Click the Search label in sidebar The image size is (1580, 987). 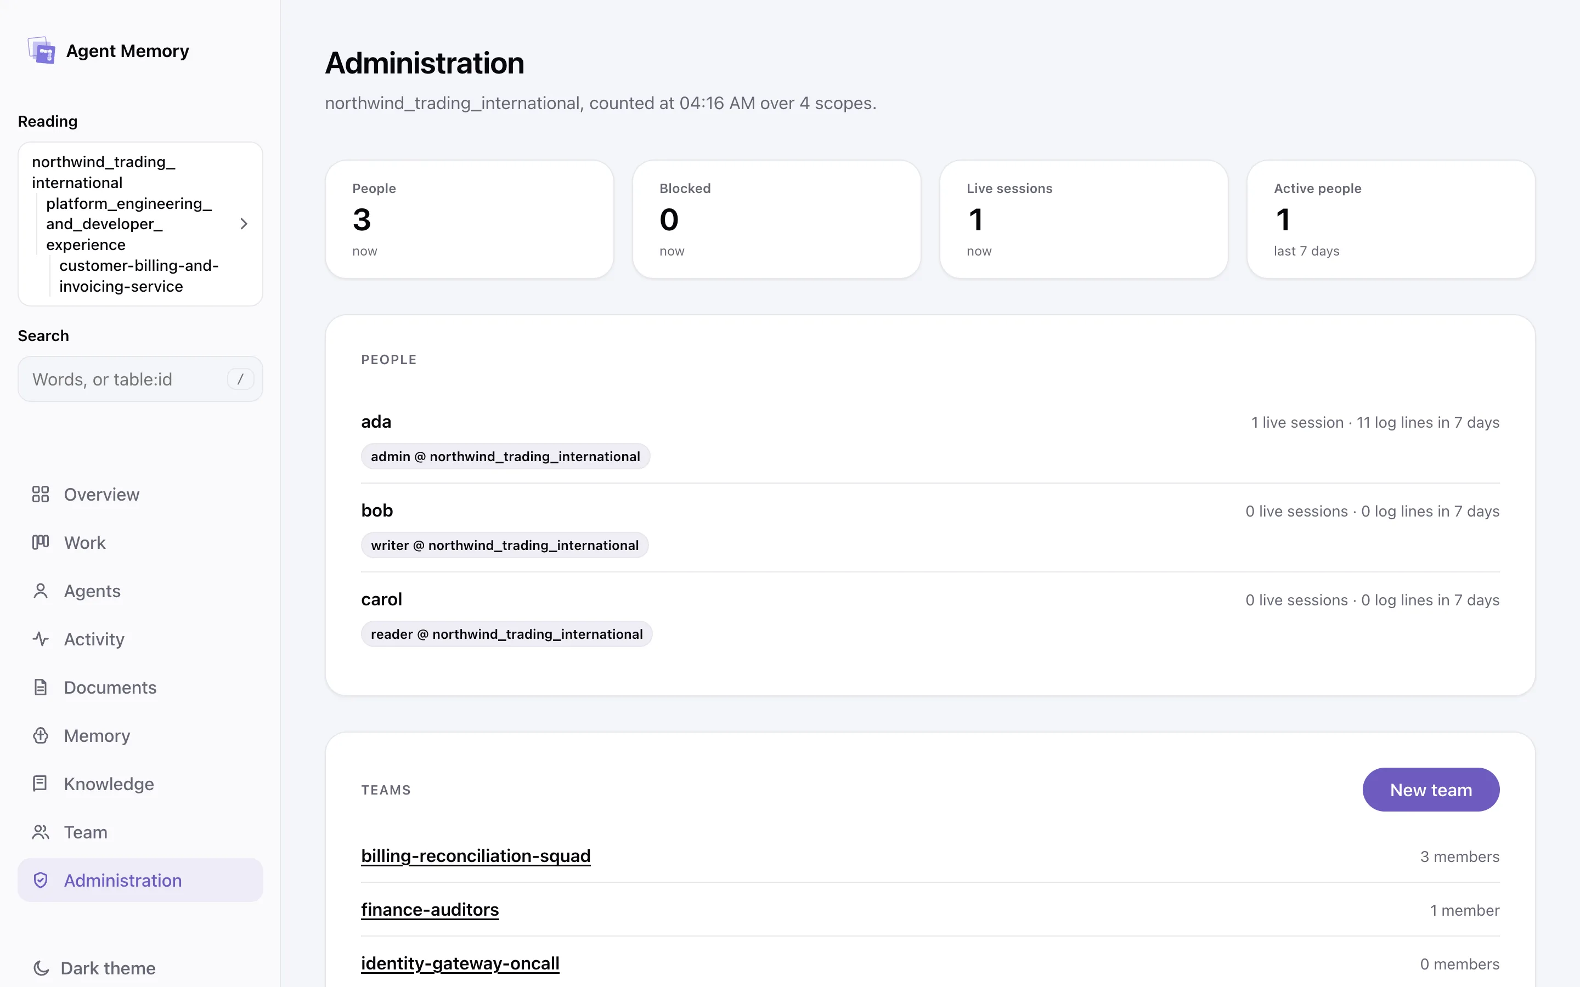(x=43, y=336)
